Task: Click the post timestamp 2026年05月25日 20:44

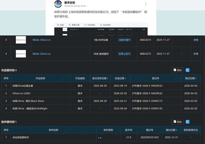Action: tap(75, 6)
